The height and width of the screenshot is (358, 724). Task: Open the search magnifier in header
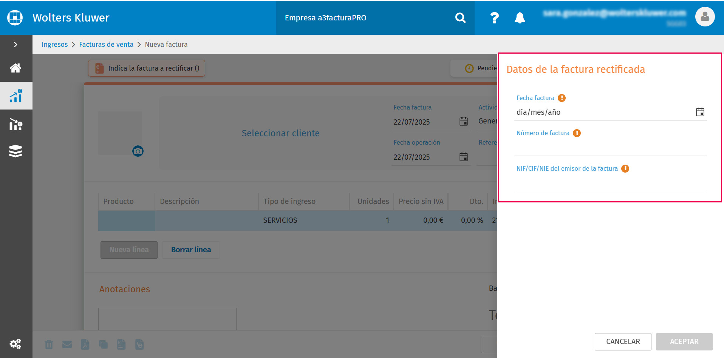pos(460,18)
